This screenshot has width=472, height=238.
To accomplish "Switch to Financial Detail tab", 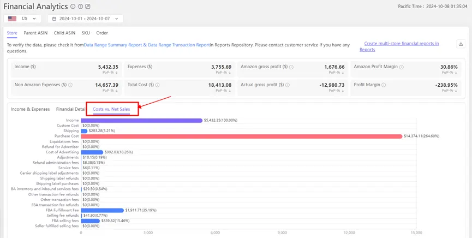I will coord(71,109).
